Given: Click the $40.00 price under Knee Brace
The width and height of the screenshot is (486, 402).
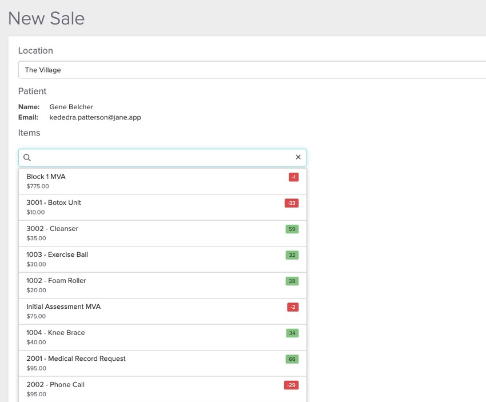Looking at the screenshot, I should 36,343.
